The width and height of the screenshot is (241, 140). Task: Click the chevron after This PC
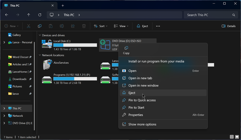point(79,15)
